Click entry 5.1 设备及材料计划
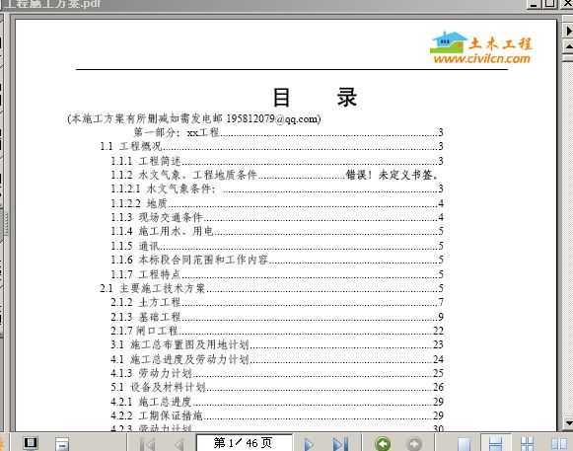 click(277, 387)
